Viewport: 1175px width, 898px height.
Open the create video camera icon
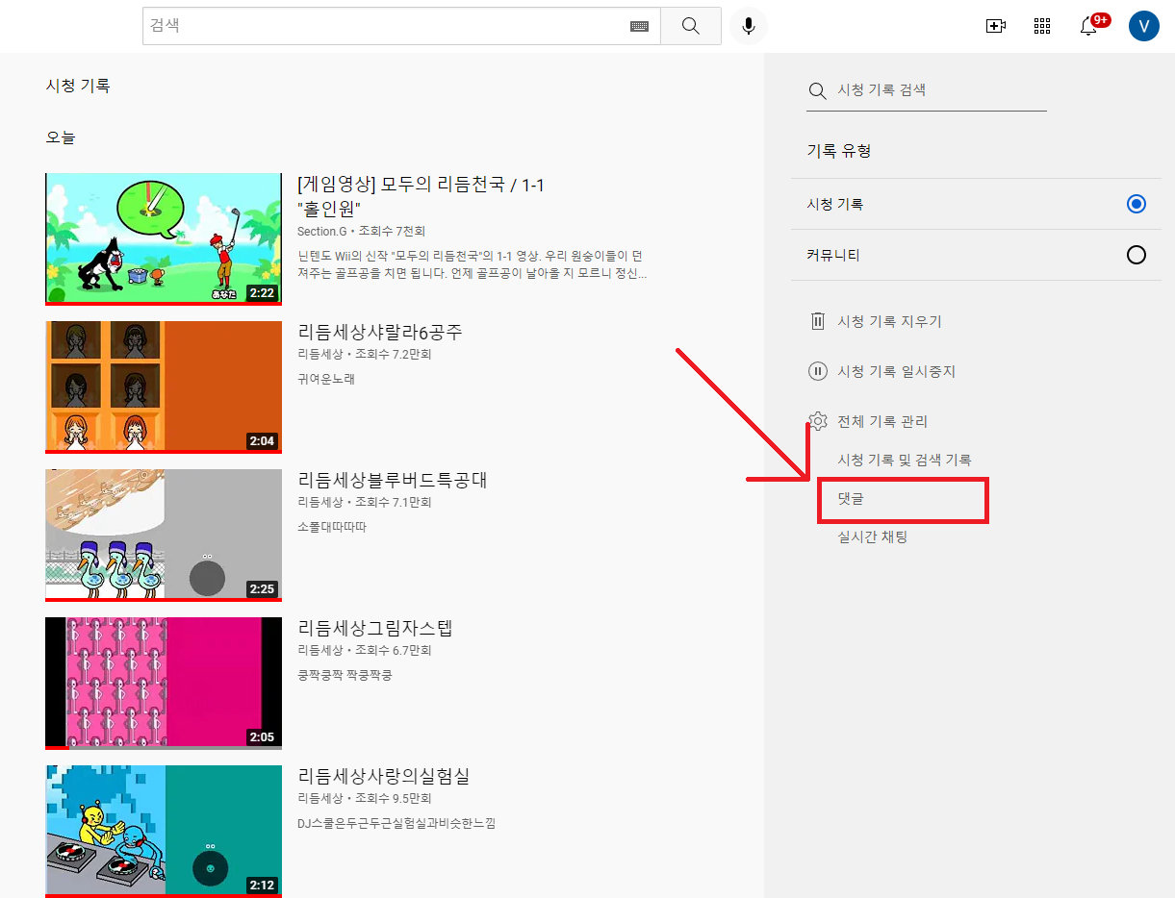[996, 26]
